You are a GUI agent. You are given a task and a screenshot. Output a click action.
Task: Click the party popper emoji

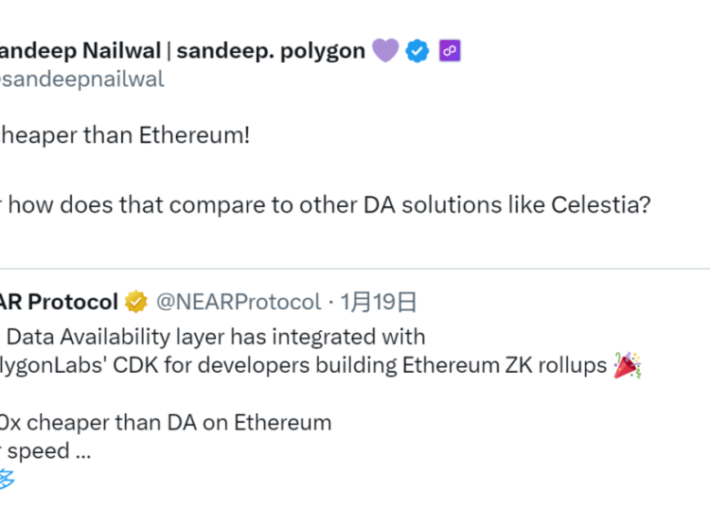coord(628,365)
